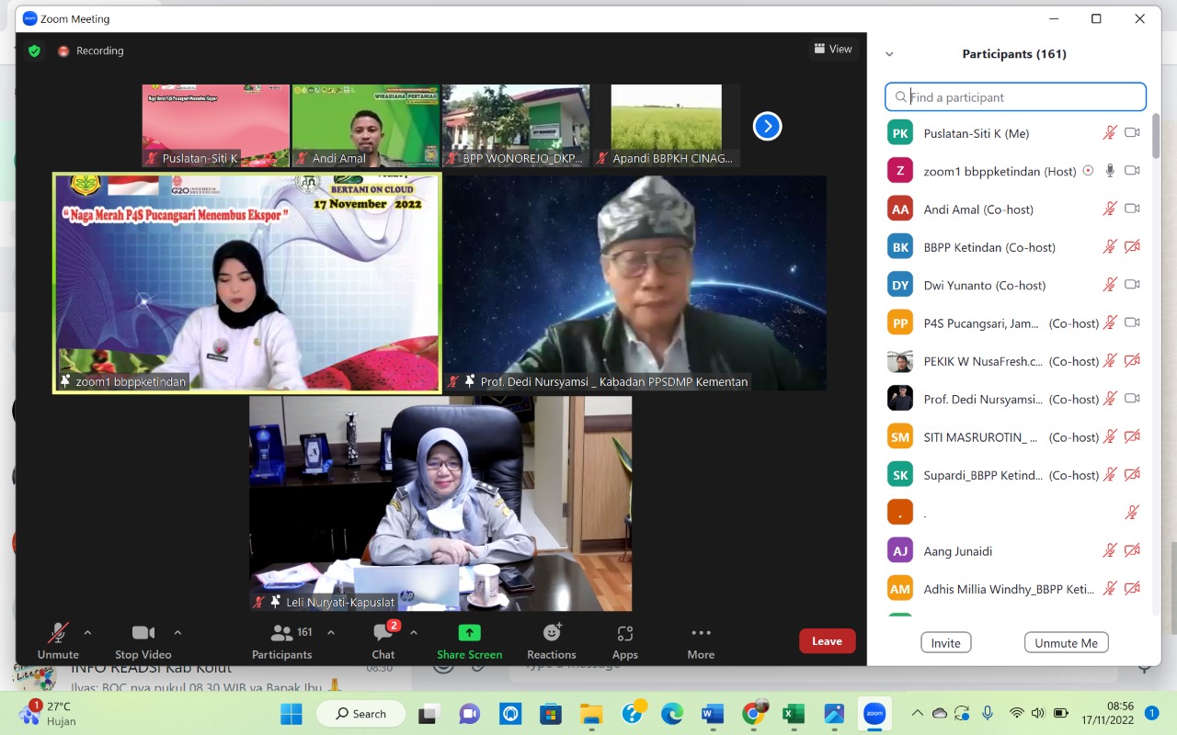Expand video options arrow next to Stop Video
This screenshot has width=1177, height=735.
coord(177,632)
